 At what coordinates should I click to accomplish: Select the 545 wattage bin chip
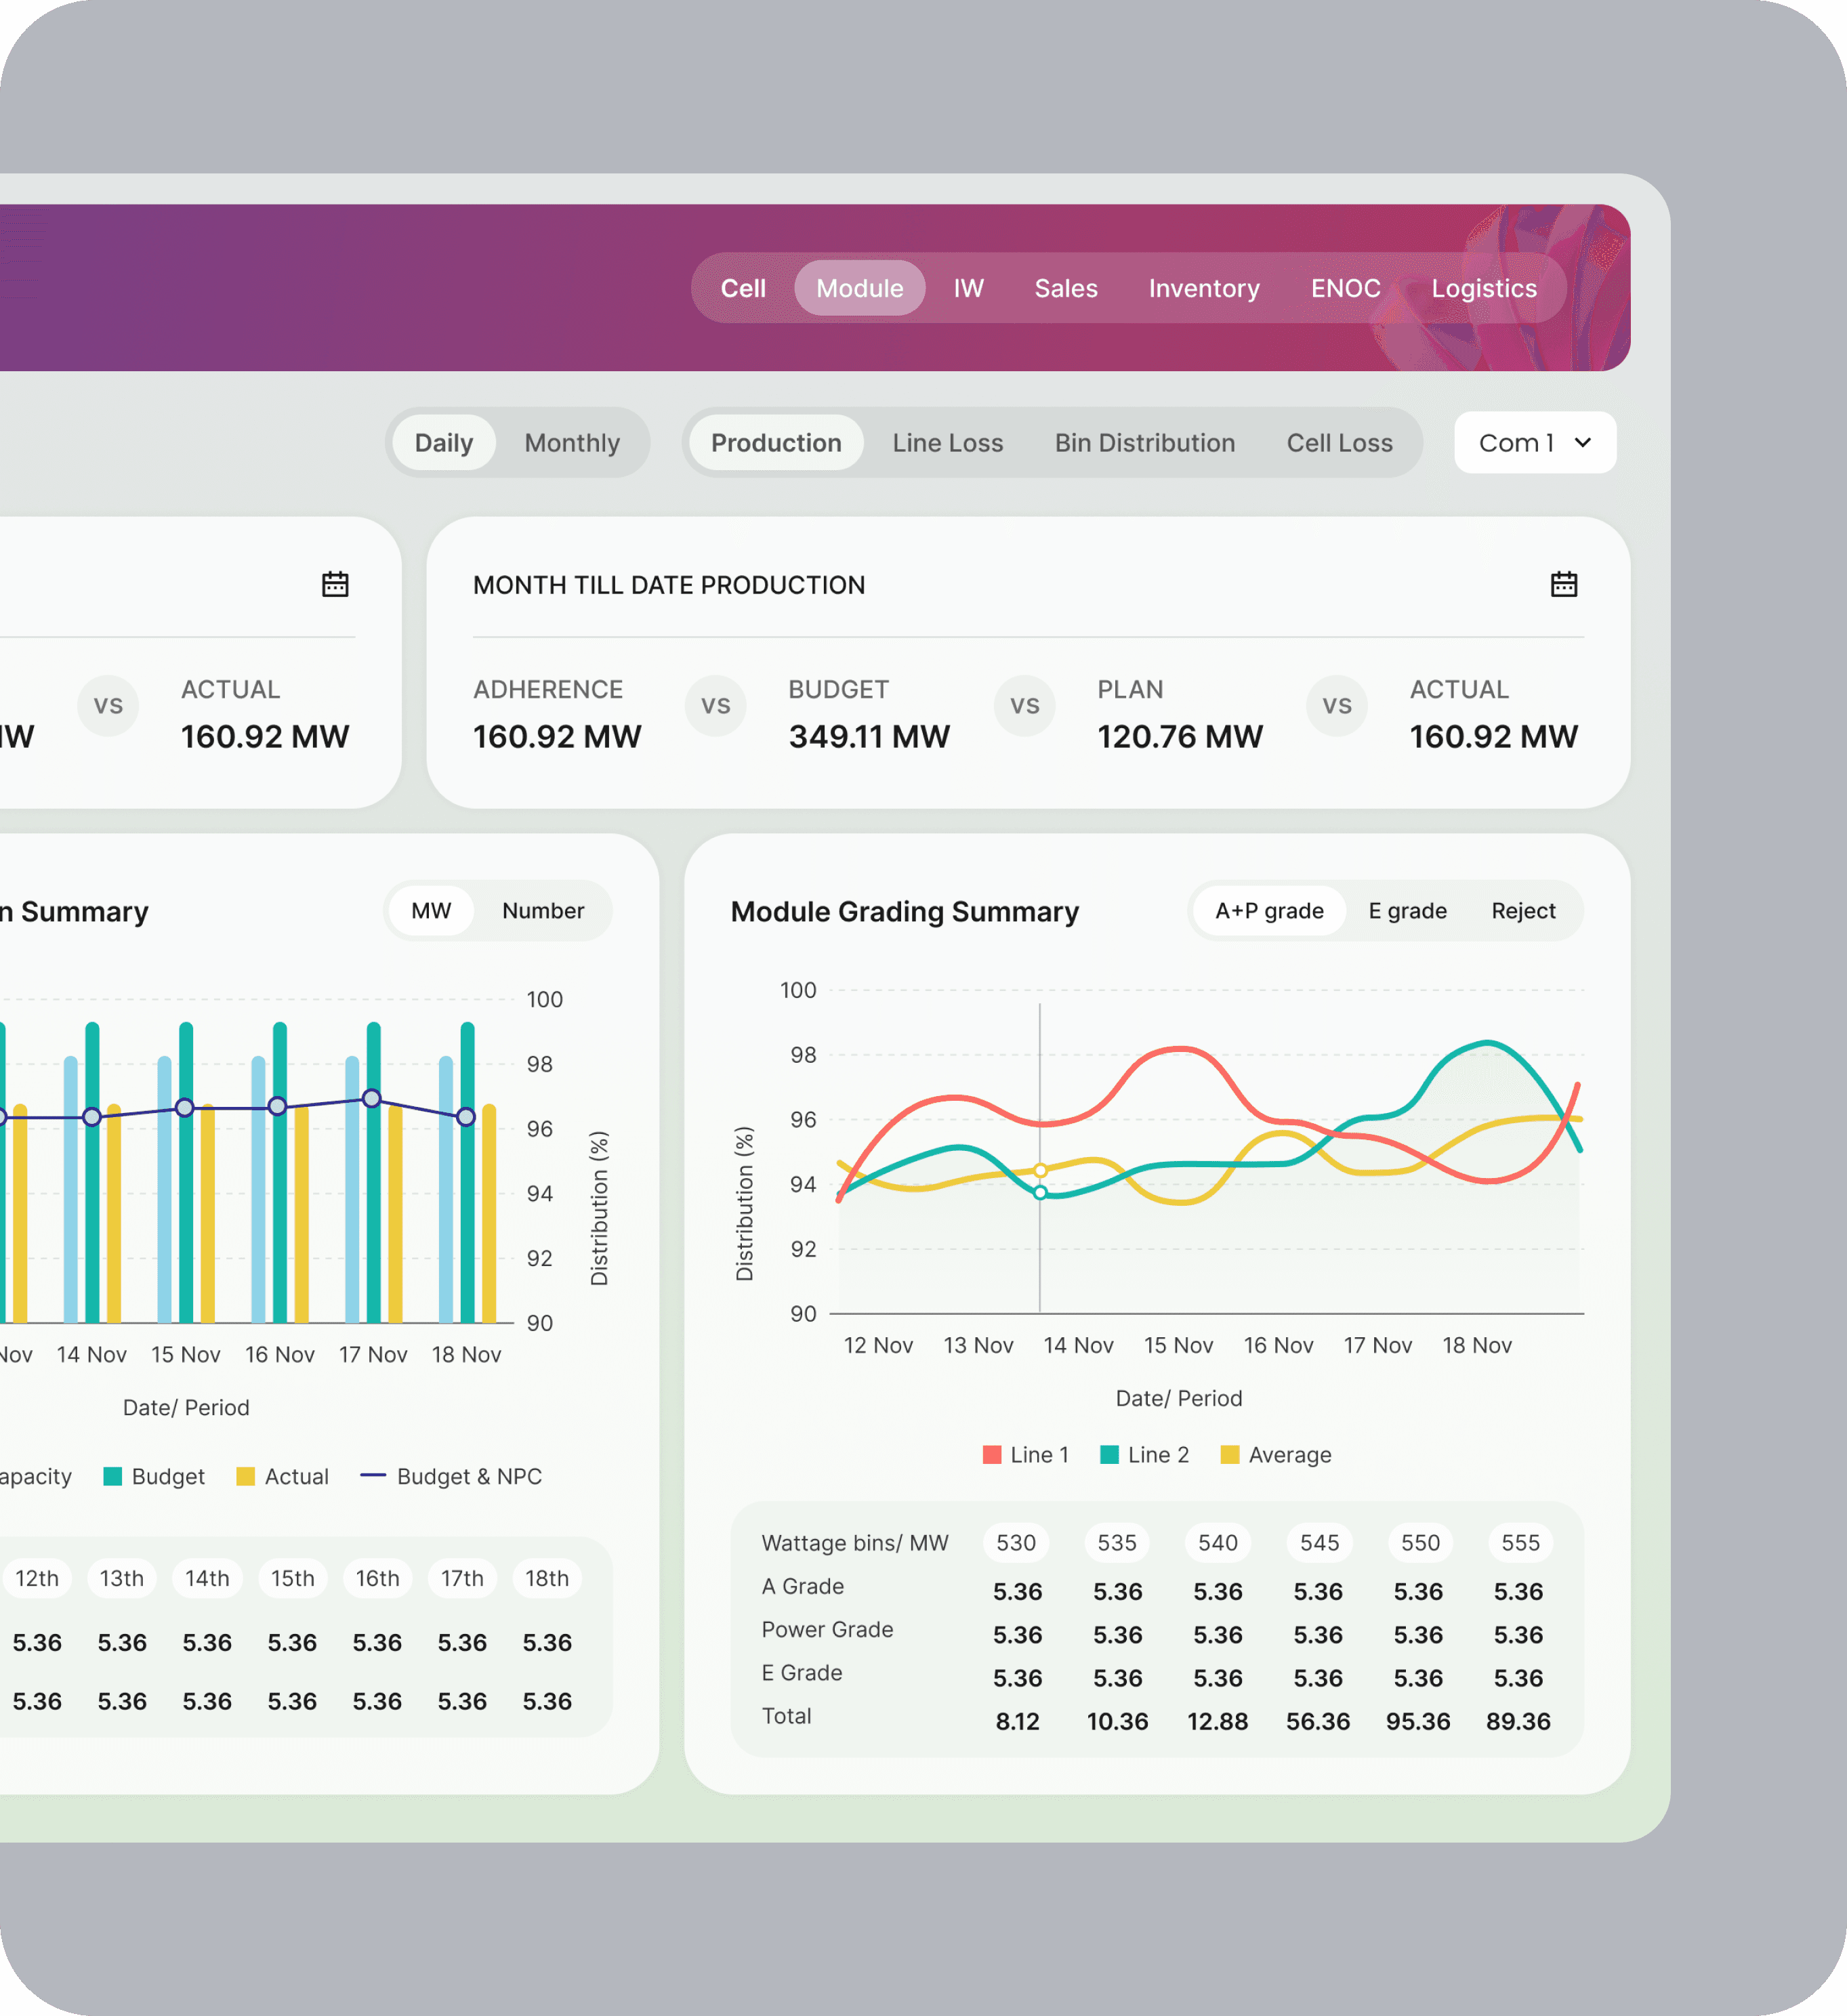click(1319, 1543)
